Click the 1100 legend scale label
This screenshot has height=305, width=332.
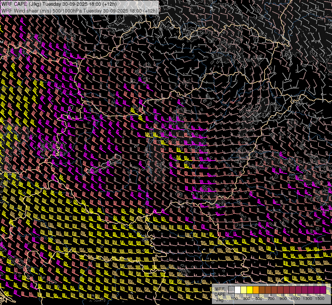click(295, 299)
